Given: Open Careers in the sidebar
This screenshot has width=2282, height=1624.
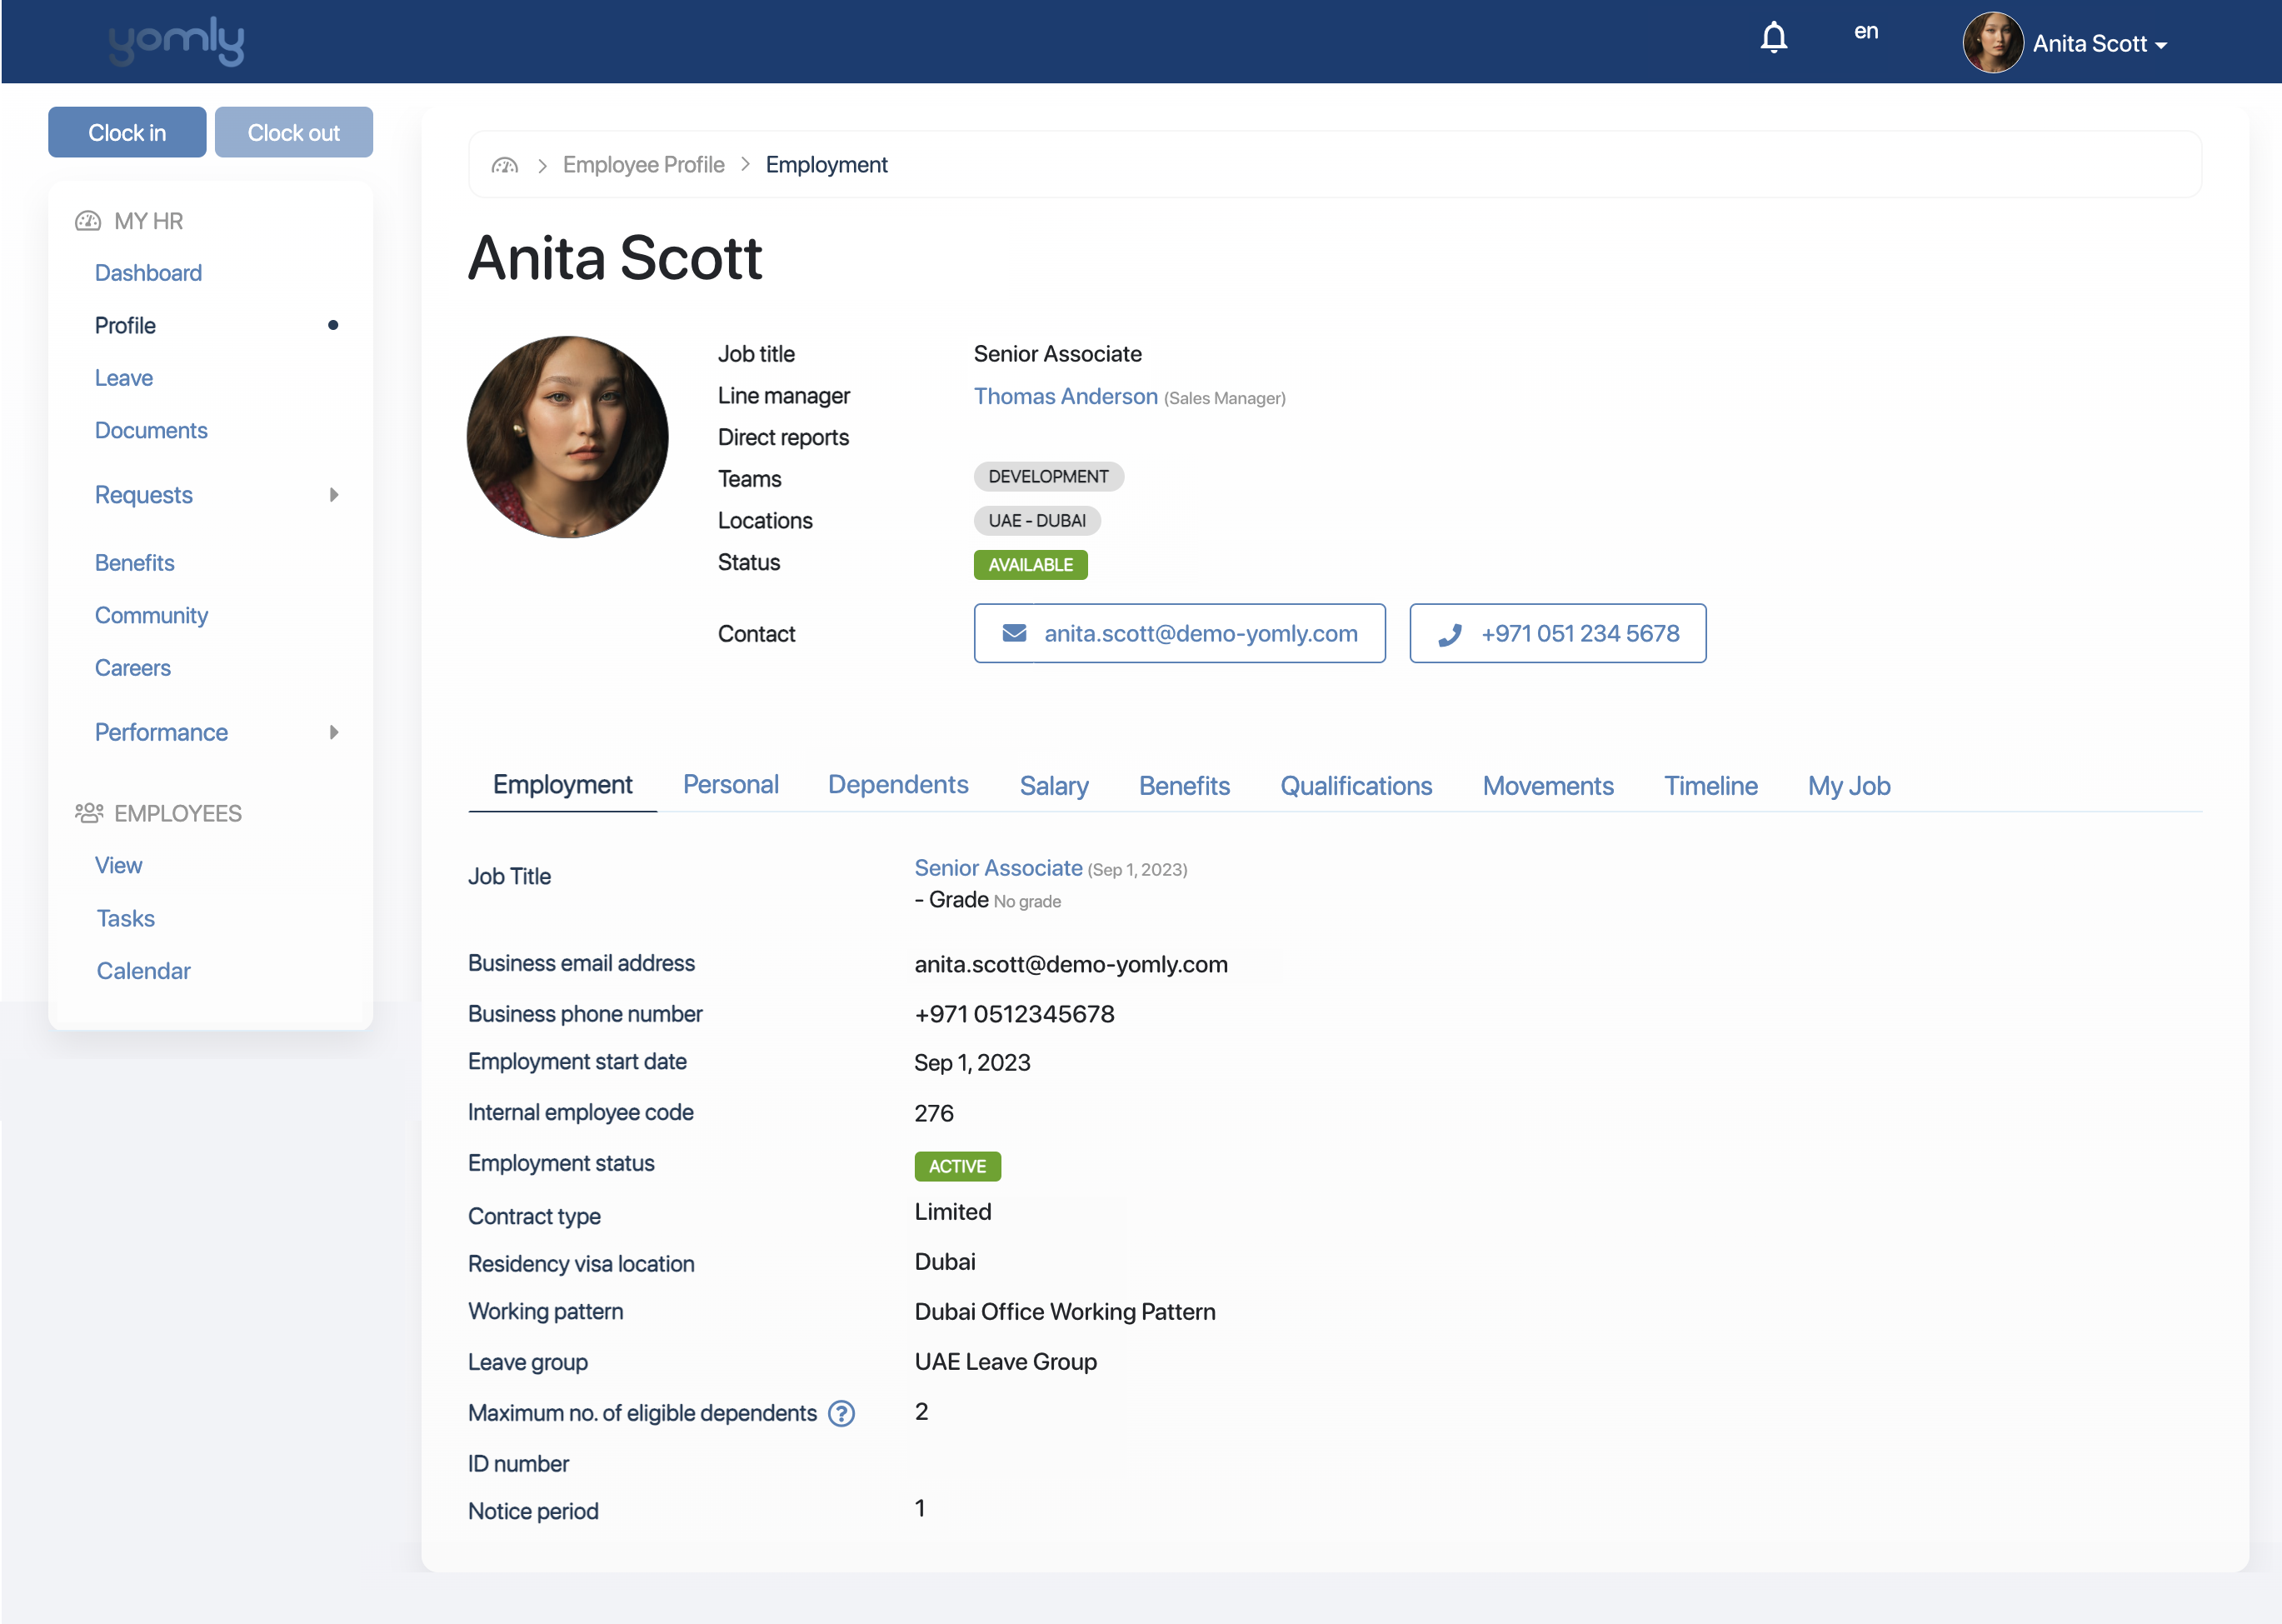Looking at the screenshot, I should click(x=133, y=668).
